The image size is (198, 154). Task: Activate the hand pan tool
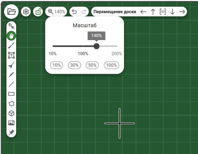pyautogui.click(x=11, y=35)
